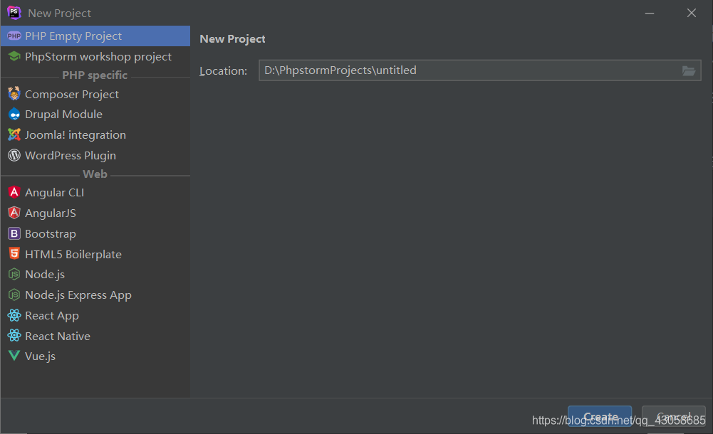Minimize the New Project dialog

(650, 14)
